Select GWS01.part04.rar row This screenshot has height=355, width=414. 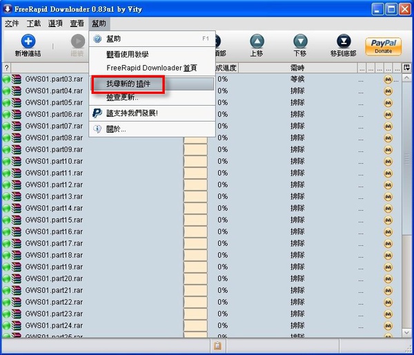(x=202, y=91)
